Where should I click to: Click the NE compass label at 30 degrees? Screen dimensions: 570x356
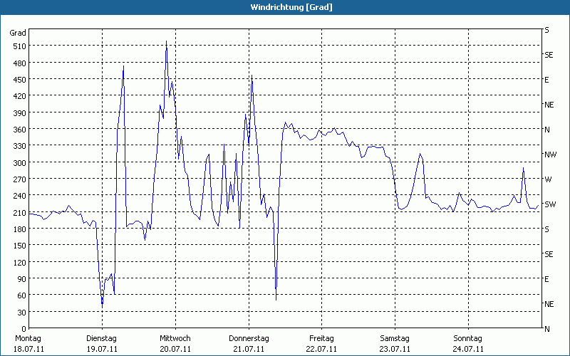coord(549,304)
